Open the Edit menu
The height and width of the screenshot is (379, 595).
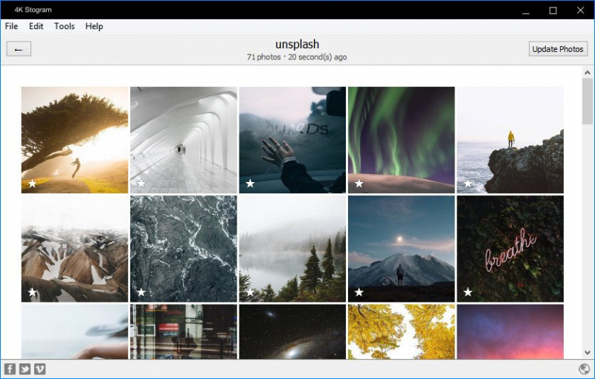36,26
